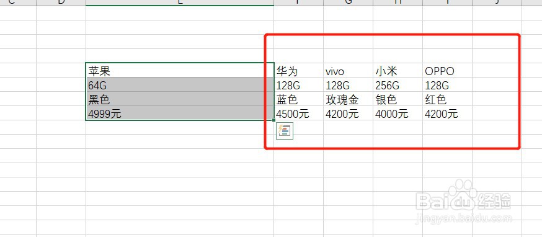Click the 128G cell under OPPO
The image size is (542, 237).
tap(447, 84)
